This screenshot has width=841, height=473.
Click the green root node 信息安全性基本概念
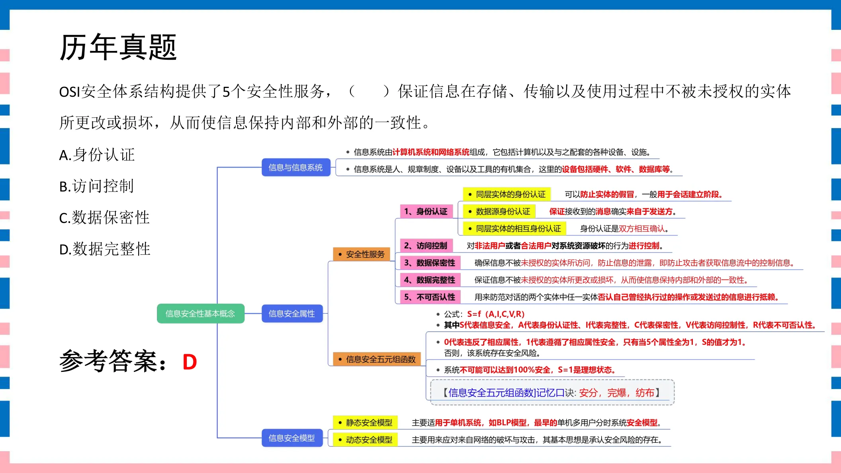click(200, 314)
